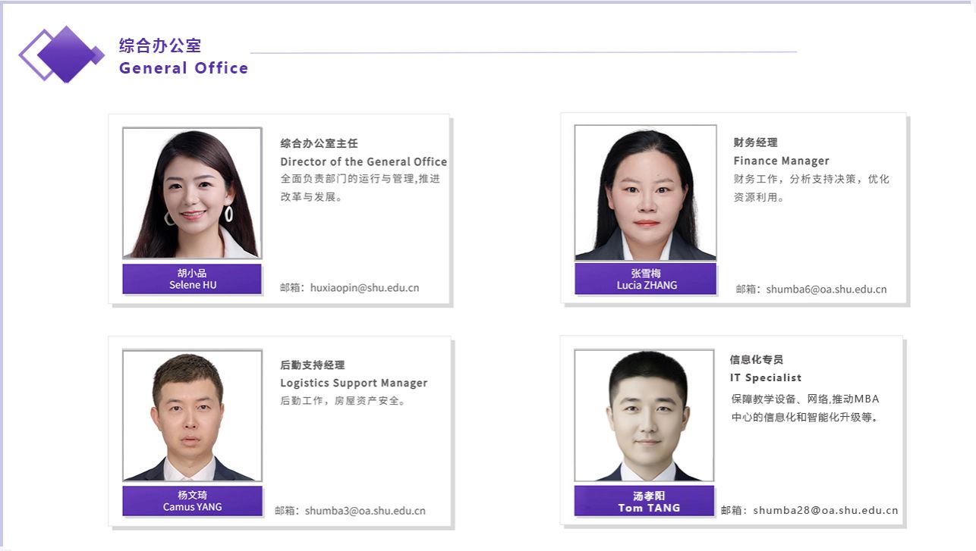Viewport: 976px width, 551px height.
Task: Select the Finance Manager title
Action: pos(781,161)
